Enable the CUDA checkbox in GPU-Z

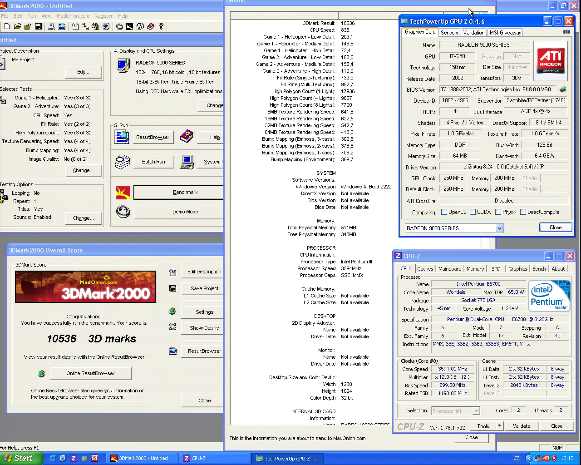point(473,212)
